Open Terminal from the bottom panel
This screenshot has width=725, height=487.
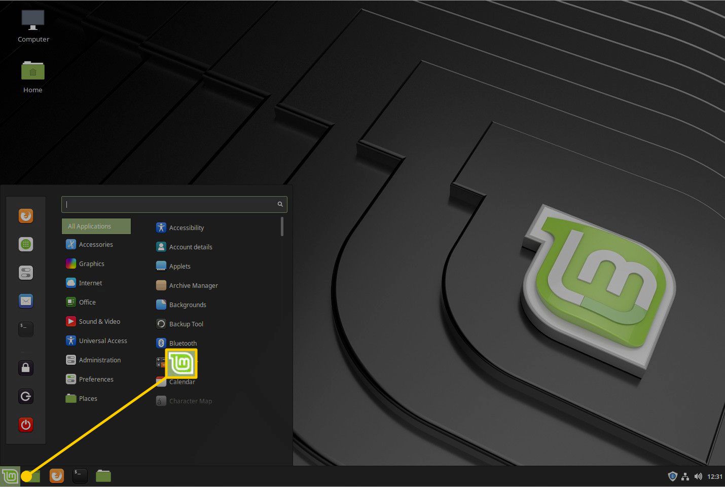(80, 476)
